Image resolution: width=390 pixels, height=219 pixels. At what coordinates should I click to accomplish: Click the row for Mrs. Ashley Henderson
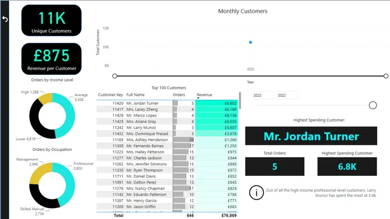pyautogui.click(x=167, y=140)
